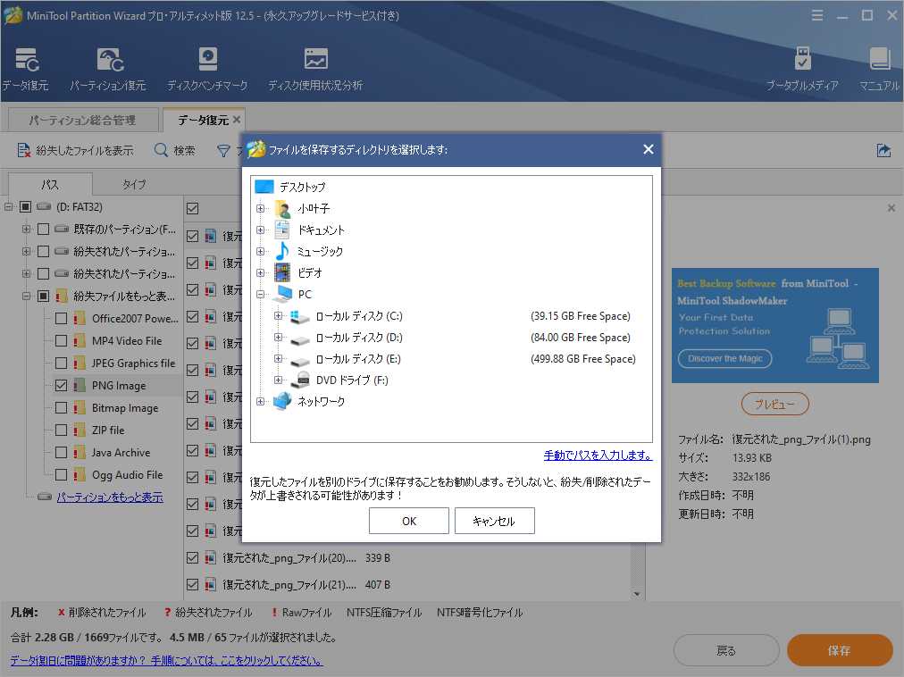
Task: Expand the 小叶子 user folder node
Action: pyautogui.click(x=261, y=209)
